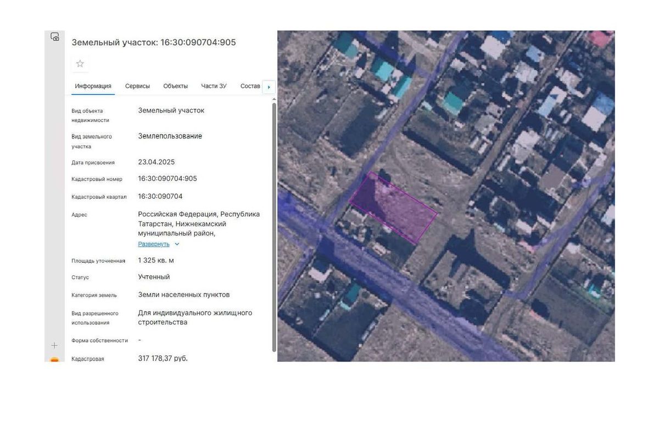This screenshot has width=659, height=424.
Task: Switch to the Сервисы tab
Action: [x=137, y=86]
